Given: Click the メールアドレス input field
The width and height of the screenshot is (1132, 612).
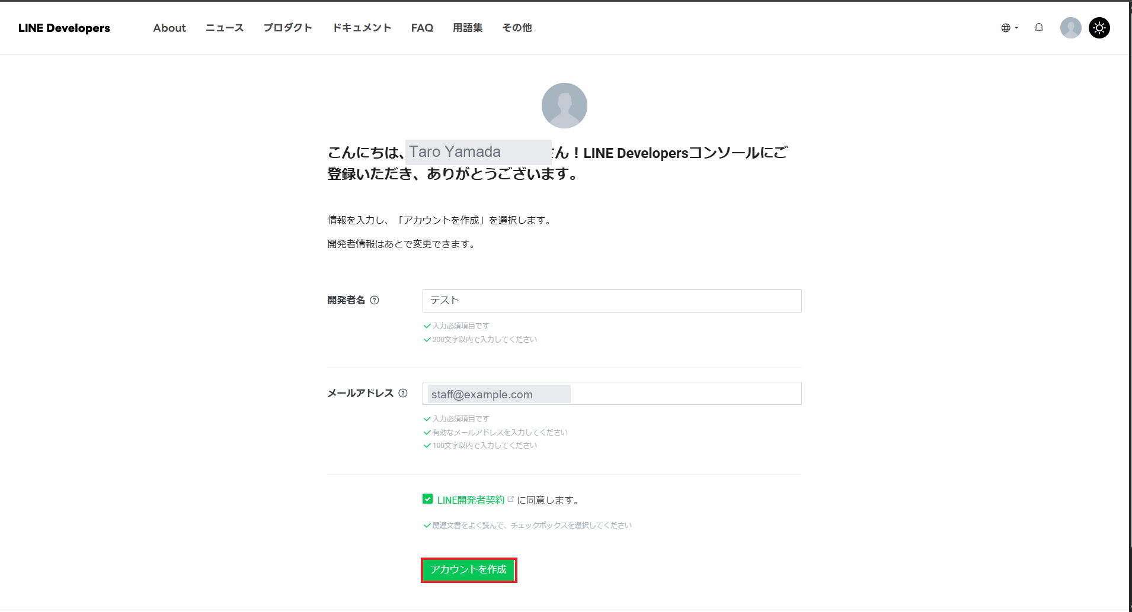Looking at the screenshot, I should coord(612,394).
